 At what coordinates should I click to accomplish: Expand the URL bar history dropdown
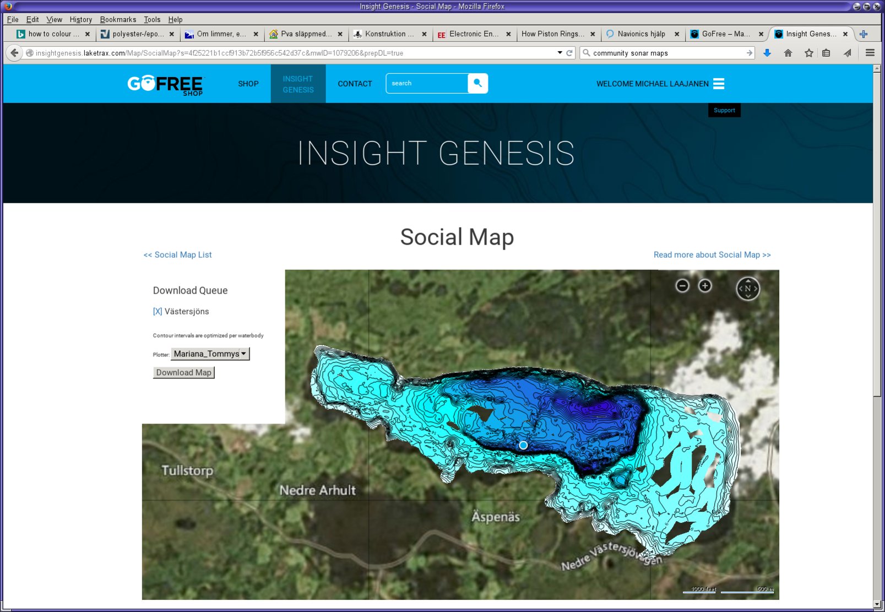[x=560, y=53]
